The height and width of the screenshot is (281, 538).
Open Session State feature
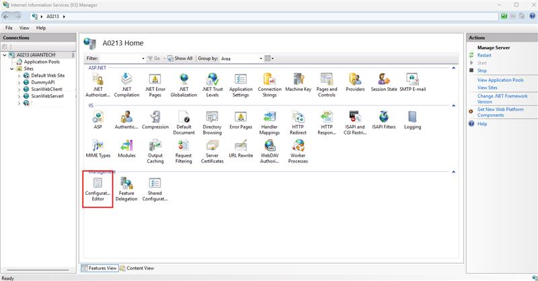(384, 83)
